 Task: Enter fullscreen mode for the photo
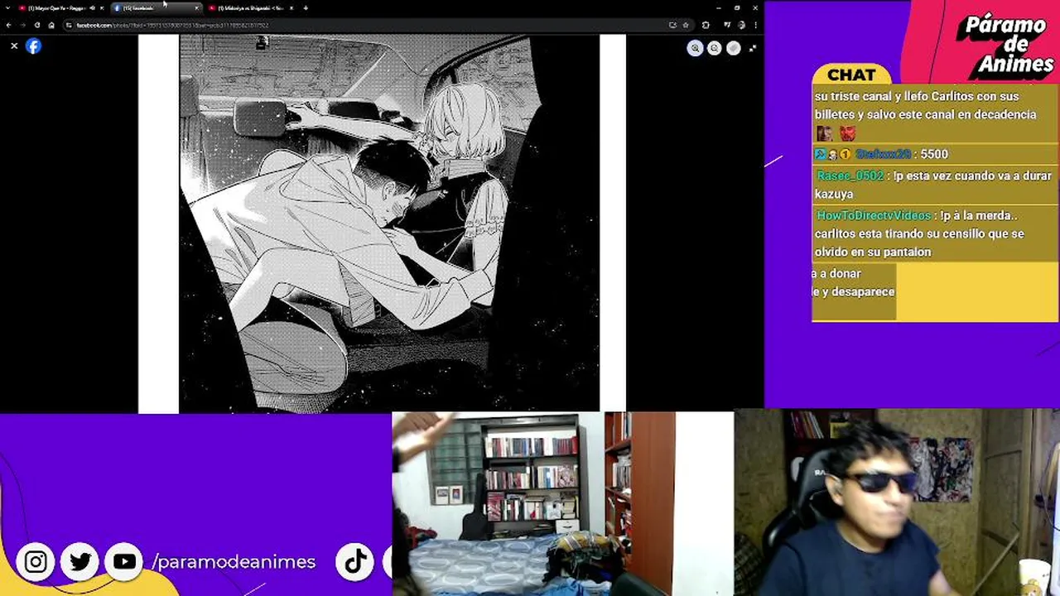752,48
